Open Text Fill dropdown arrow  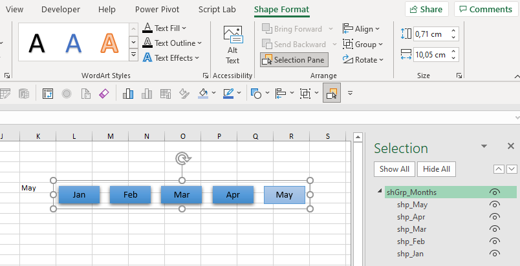click(x=184, y=28)
